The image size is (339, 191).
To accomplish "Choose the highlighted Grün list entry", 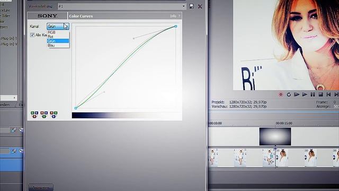I will tap(58, 41).
